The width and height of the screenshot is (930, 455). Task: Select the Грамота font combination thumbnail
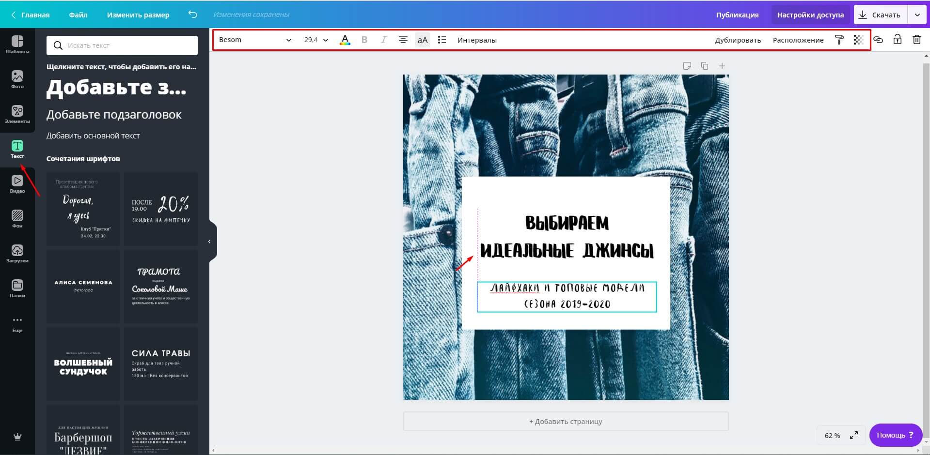click(161, 287)
